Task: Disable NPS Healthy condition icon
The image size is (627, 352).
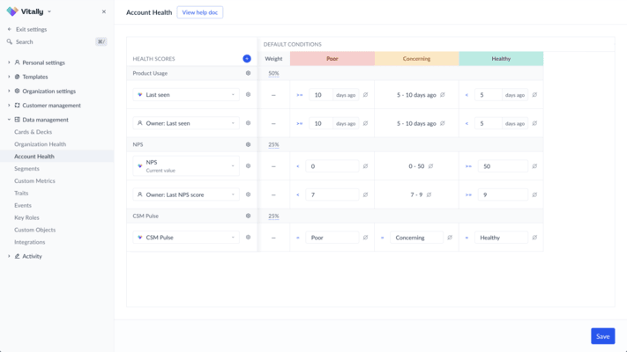Action: click(534, 166)
